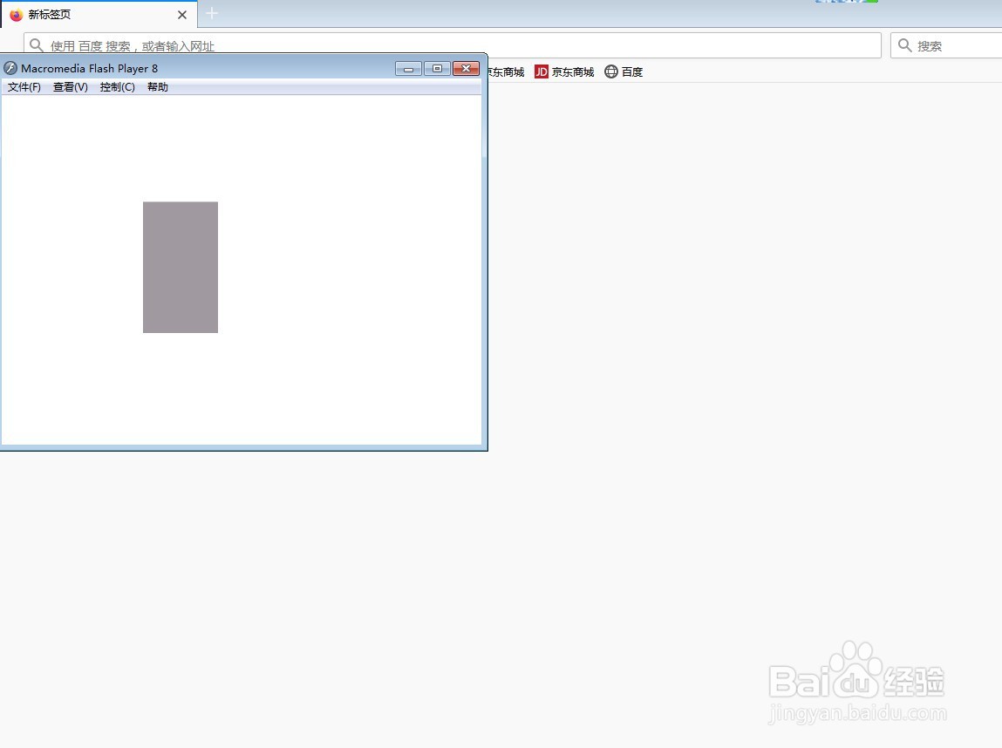
Task: Open the 控制(C) menu in Flash Player
Action: [x=118, y=87]
